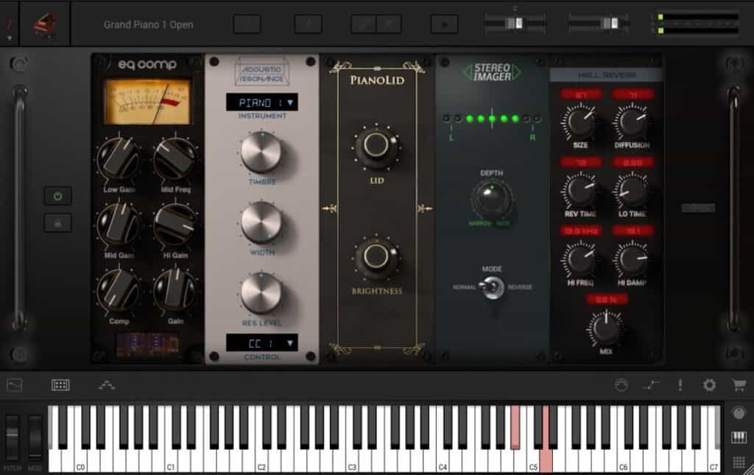Click the dotted grid icon at bottom-right
Viewport: 754px width, 475px height.
click(x=739, y=462)
